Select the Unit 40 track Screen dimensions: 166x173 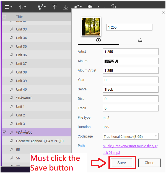click(37, 90)
